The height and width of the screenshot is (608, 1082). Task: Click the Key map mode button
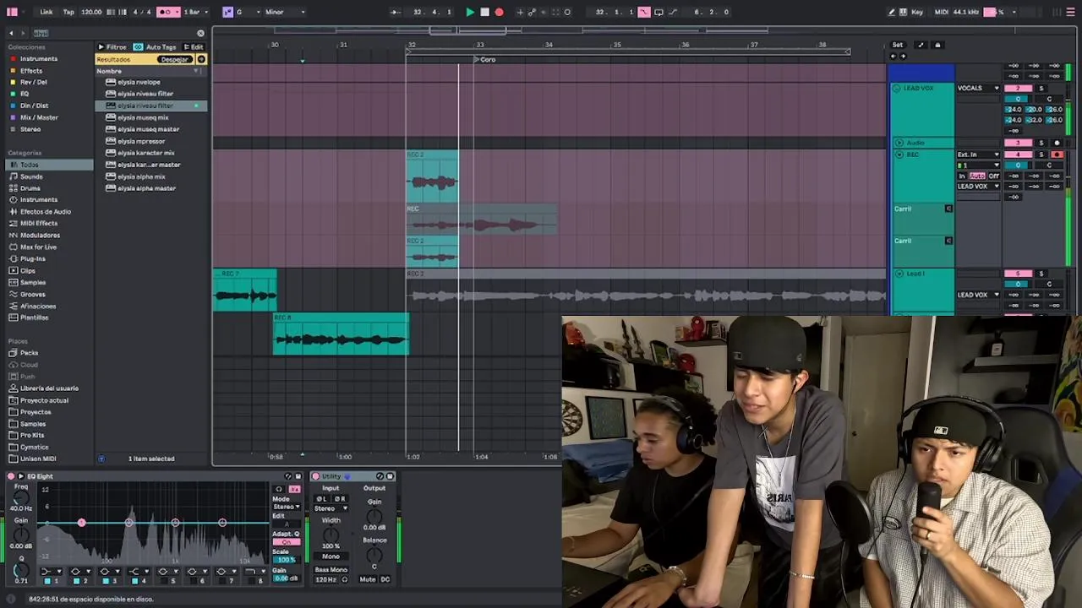(x=917, y=12)
